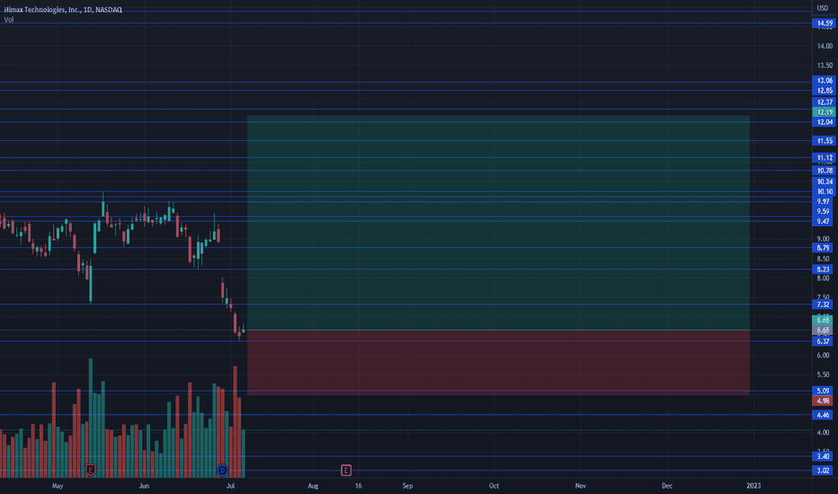
Task: Click the 10.78 price level label
Action: tap(825, 171)
